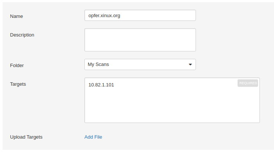274x155 pixels.
Task: Click the 'opfer.xinux.org' text in Name
Action: tap(104, 16)
